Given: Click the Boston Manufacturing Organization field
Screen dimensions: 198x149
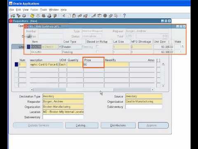Looking at the screenshot, I should 63,107.
